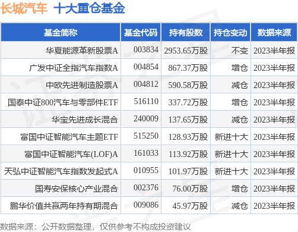The width and height of the screenshot is (298, 232).
Task: Click fund name 鹏华价值共赢两年持有期混合
Action: click(64, 206)
